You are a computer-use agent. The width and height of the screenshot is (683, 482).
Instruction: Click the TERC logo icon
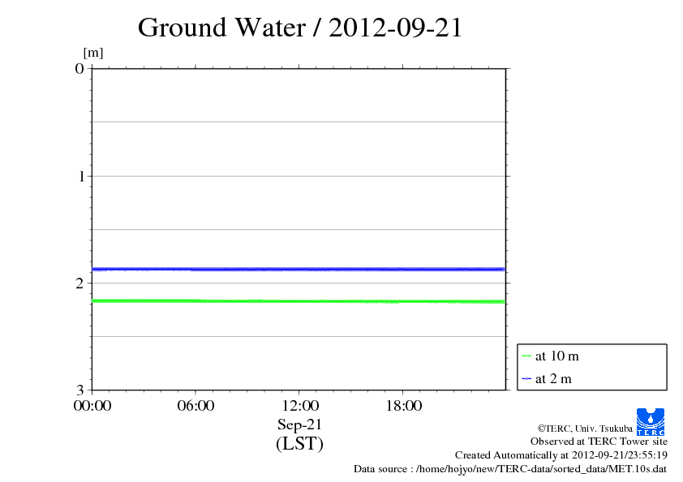tap(651, 421)
